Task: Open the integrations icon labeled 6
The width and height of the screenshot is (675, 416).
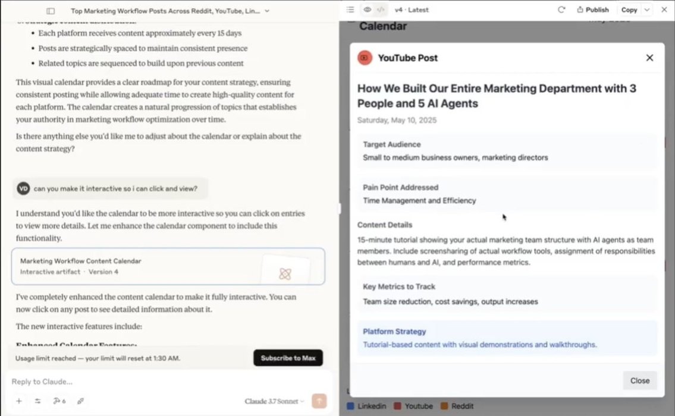Action: coord(59,401)
